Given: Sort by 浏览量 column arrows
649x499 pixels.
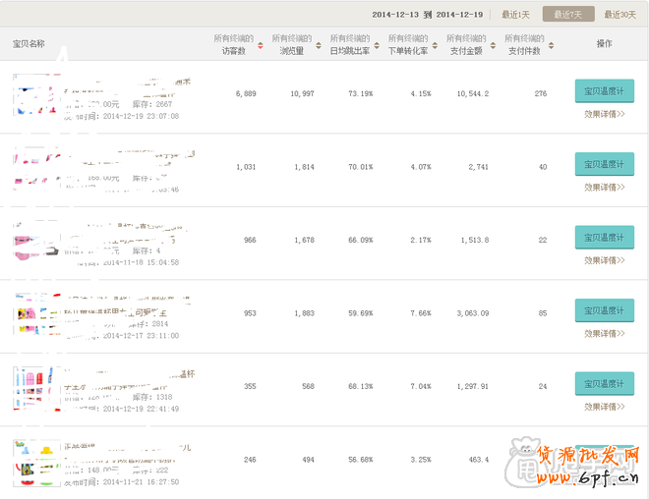Looking at the screenshot, I should [x=319, y=44].
